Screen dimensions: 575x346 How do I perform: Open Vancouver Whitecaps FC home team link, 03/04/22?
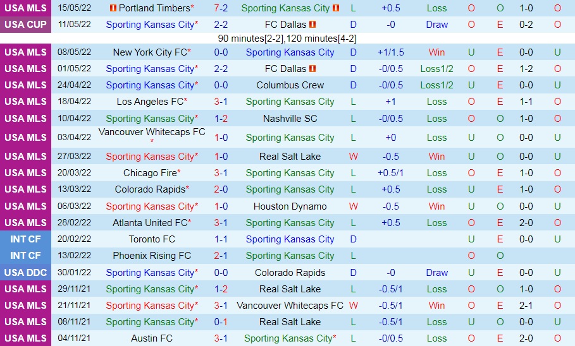[152, 132]
